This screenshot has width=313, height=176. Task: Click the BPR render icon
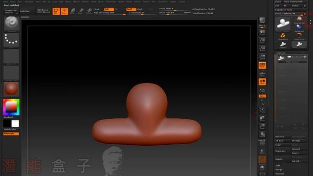tap(262, 20)
